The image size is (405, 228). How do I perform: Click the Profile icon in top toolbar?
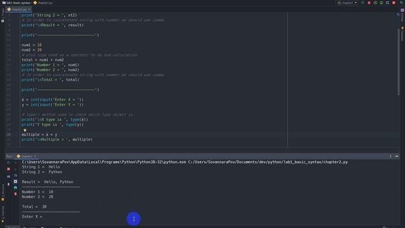pyautogui.click(x=381, y=3)
